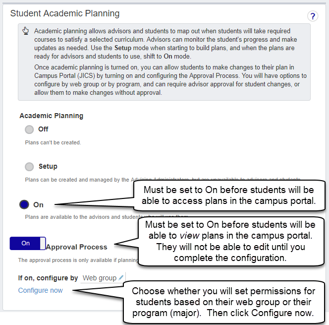Click the Configure now link
Viewport: 329px width, 325px height.
coord(41,290)
